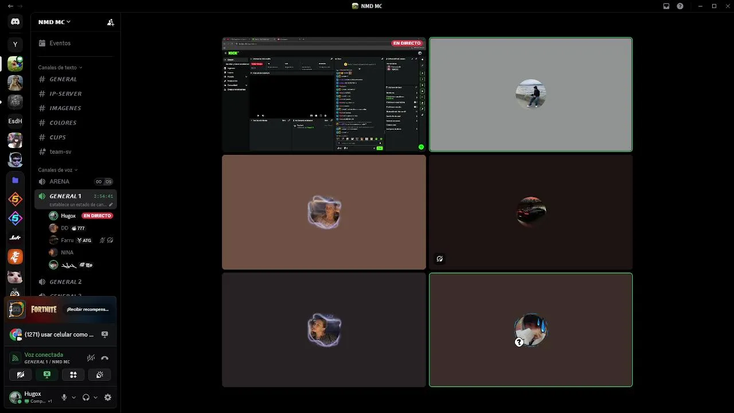Select the gray tile with standing person avatar
Image resolution: width=734 pixels, height=413 pixels.
tap(531, 95)
